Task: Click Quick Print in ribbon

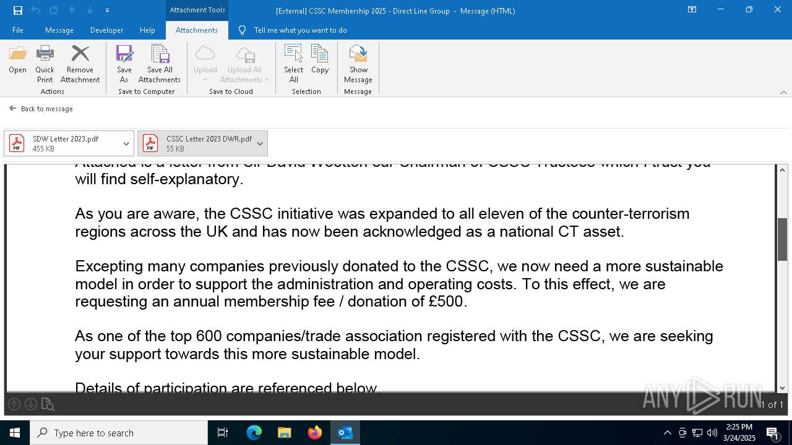Action: (45, 64)
